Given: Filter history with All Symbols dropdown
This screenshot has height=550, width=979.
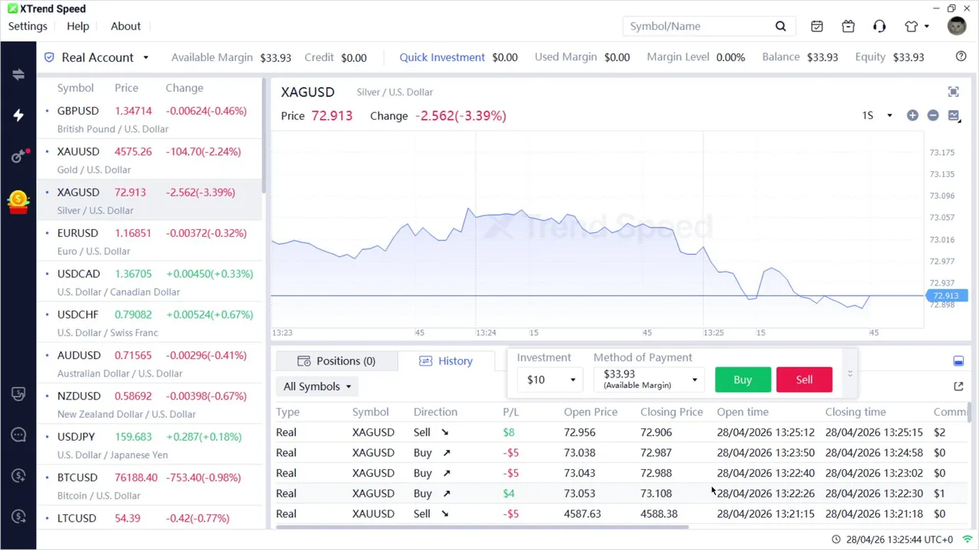Looking at the screenshot, I should pos(317,387).
